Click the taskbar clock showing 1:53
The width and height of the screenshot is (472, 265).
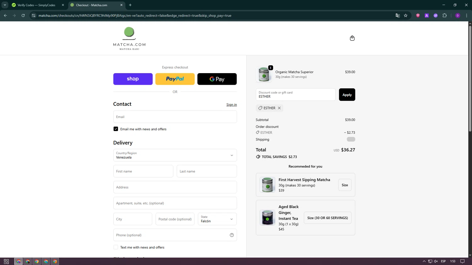[x=453, y=261]
